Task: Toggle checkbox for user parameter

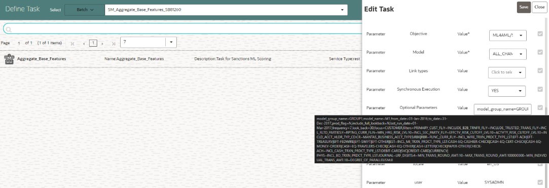Action: tap(540, 182)
